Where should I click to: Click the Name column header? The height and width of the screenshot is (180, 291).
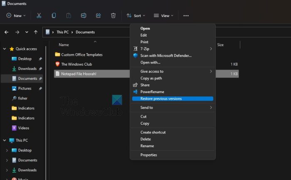click(x=64, y=44)
